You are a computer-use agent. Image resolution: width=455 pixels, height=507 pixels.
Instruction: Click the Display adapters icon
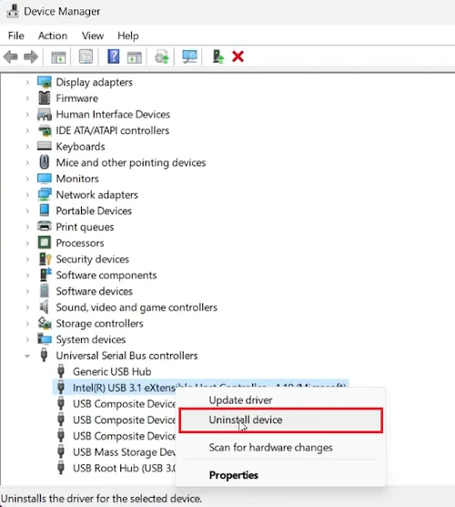click(45, 82)
